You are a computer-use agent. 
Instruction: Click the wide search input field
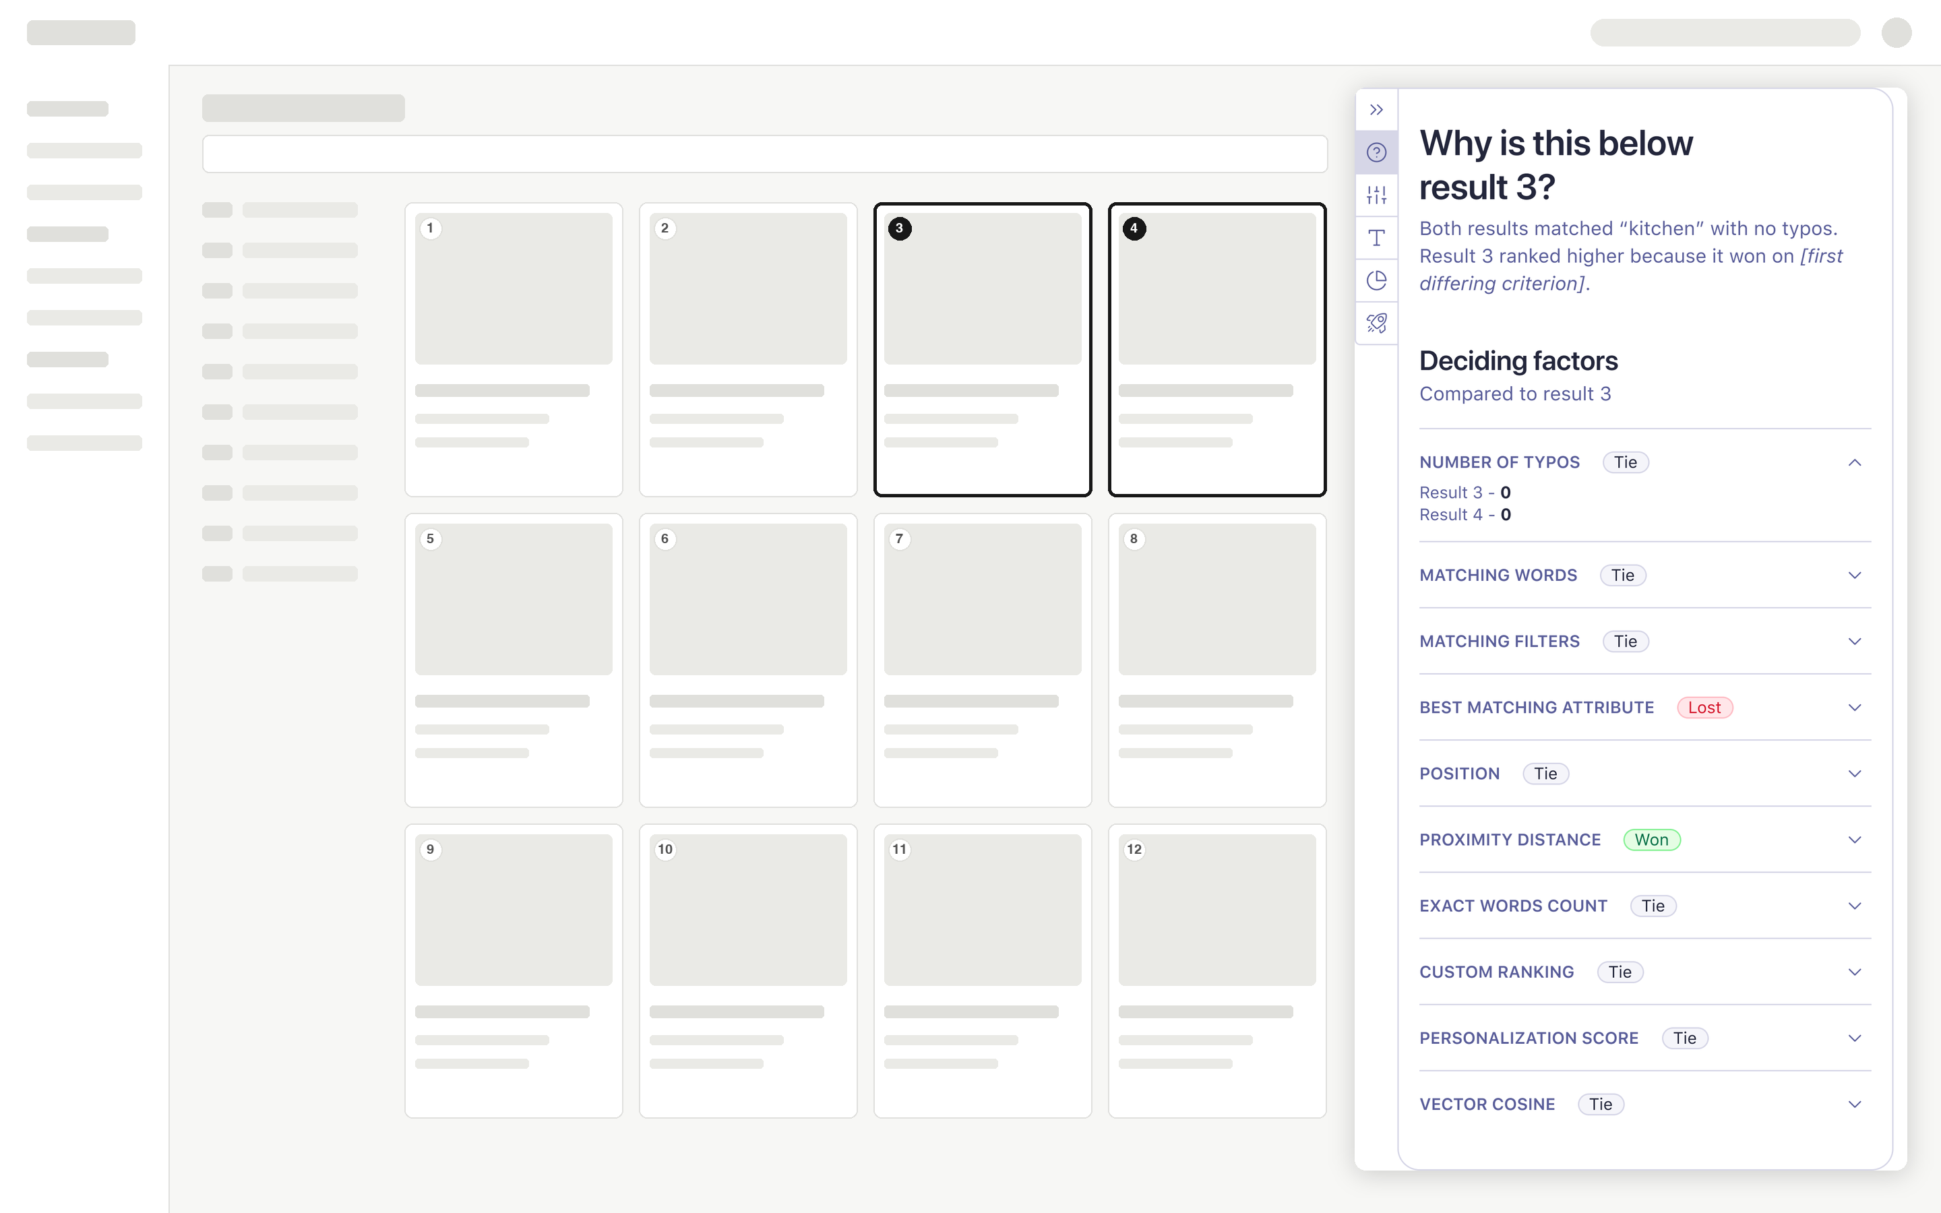pos(764,154)
